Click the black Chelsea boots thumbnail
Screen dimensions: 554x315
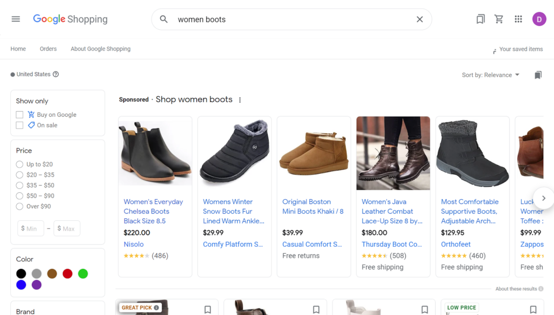[x=155, y=153]
